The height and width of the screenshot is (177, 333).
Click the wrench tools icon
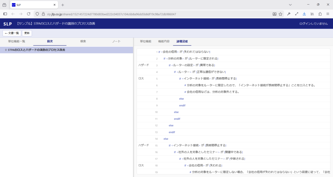tap(289, 14)
